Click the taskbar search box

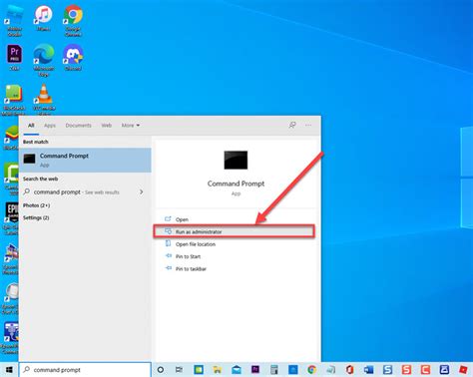point(85,370)
